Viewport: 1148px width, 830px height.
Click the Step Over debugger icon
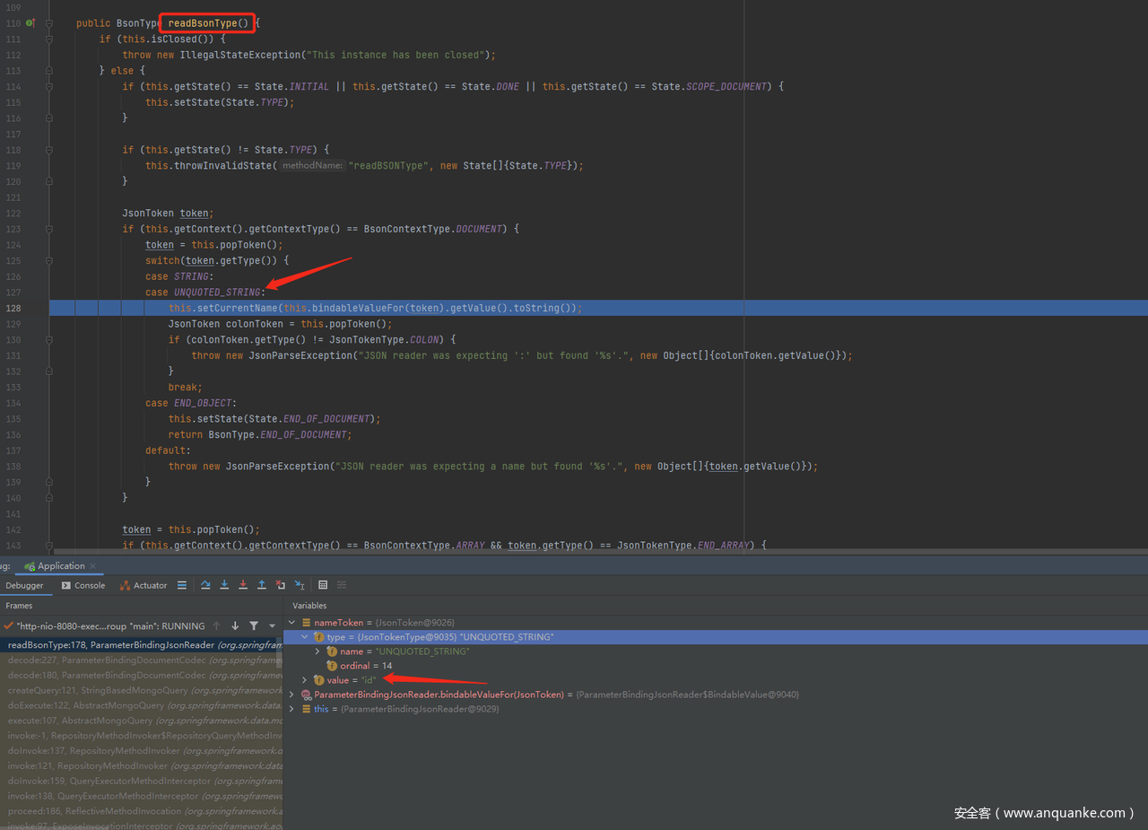point(205,585)
